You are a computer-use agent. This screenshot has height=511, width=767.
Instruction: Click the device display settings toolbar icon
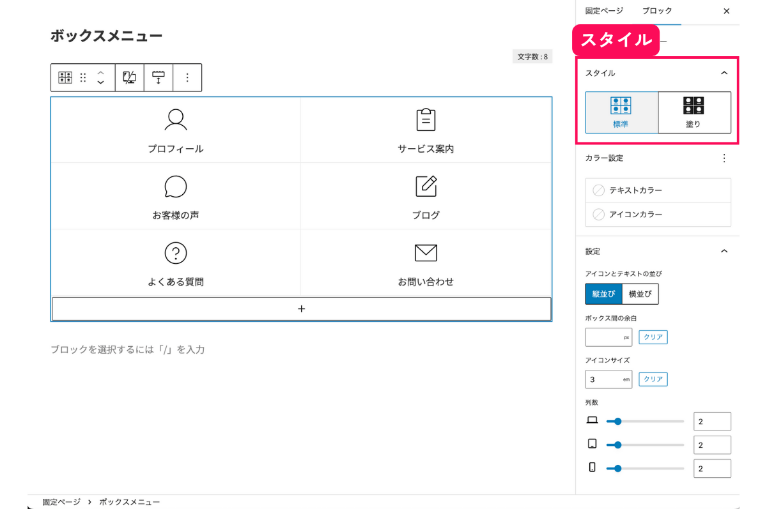click(130, 77)
